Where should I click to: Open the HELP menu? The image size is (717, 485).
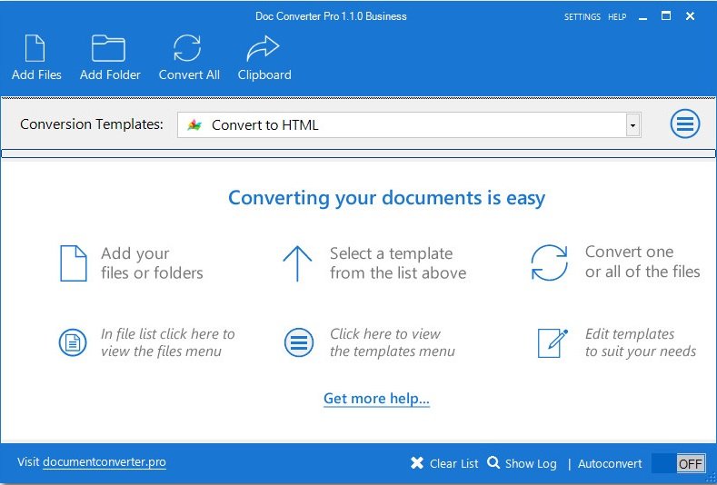tap(617, 17)
